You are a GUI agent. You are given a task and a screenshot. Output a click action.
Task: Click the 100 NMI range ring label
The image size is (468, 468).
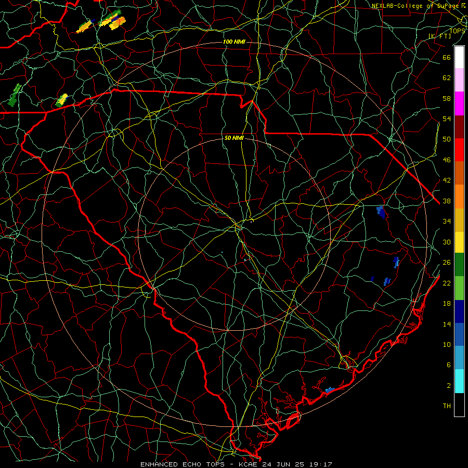tap(234, 42)
